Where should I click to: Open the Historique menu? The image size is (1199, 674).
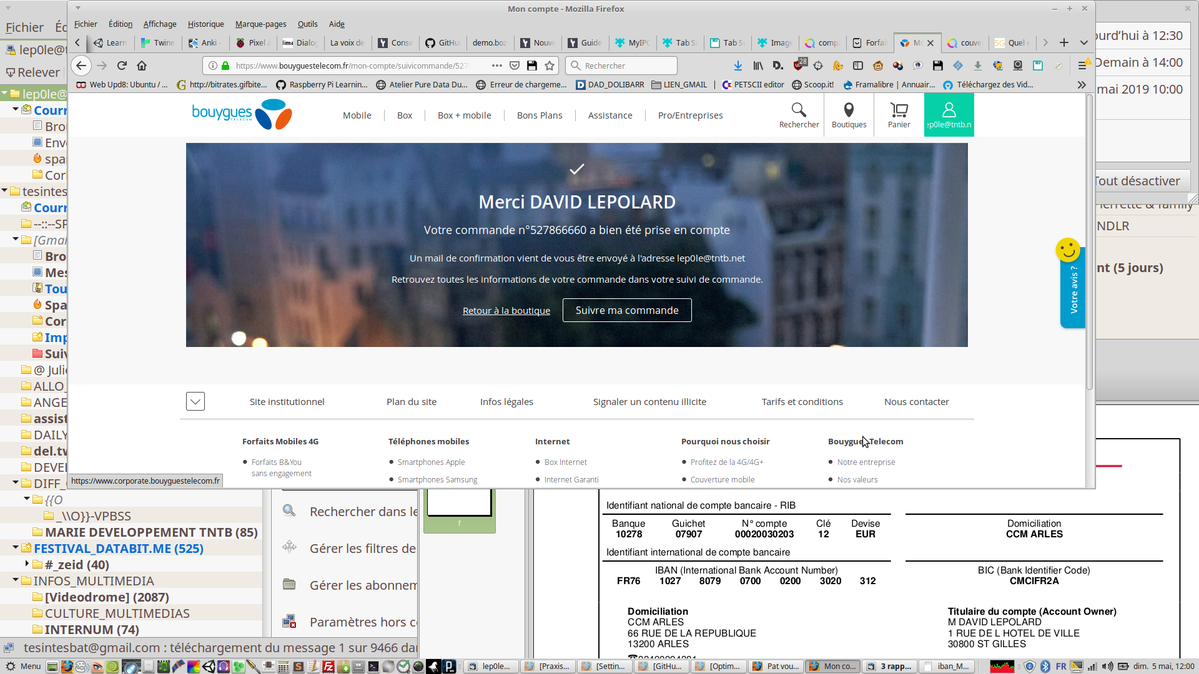click(205, 24)
